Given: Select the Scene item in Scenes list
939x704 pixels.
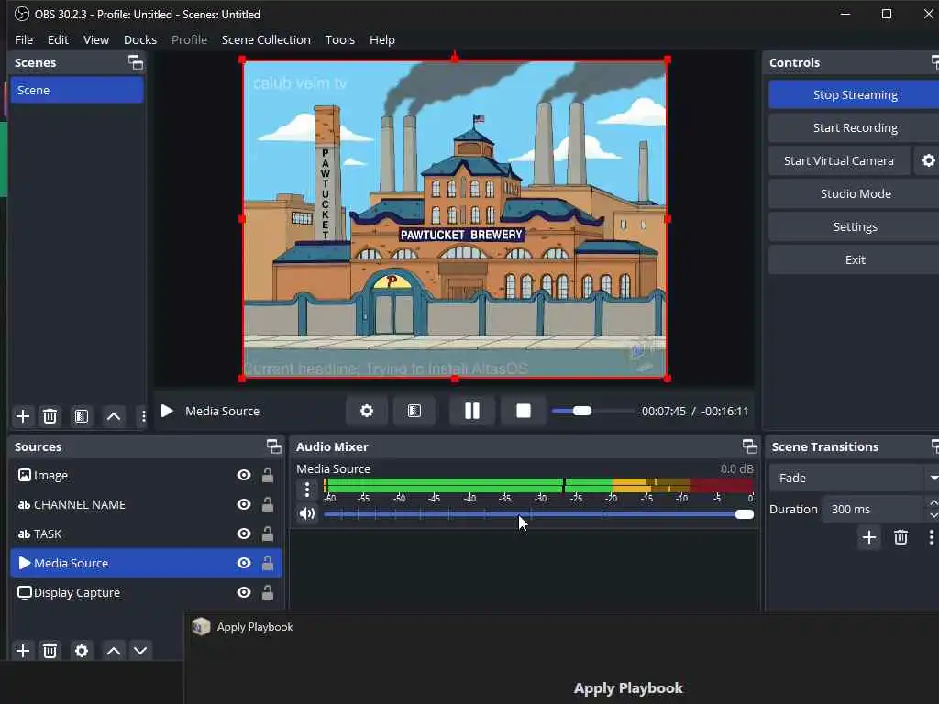Looking at the screenshot, I should point(77,91).
